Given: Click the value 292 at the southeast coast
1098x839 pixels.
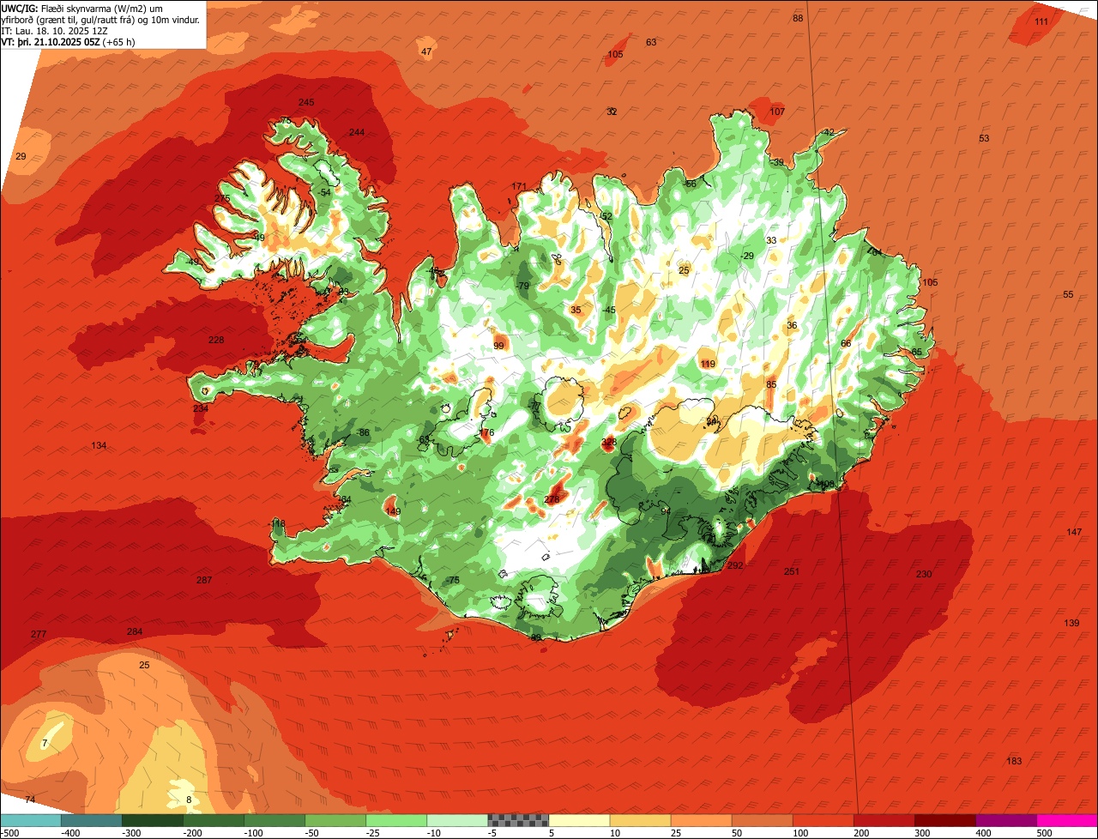Looking at the screenshot, I should (x=735, y=566).
